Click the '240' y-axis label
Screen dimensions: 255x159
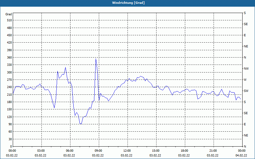point(10,87)
